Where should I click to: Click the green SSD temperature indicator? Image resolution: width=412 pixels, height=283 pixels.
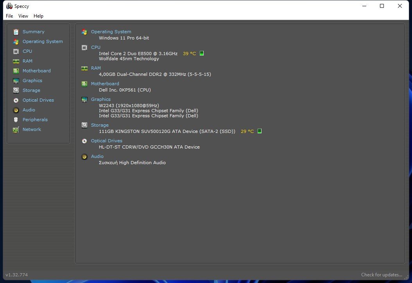click(x=259, y=131)
